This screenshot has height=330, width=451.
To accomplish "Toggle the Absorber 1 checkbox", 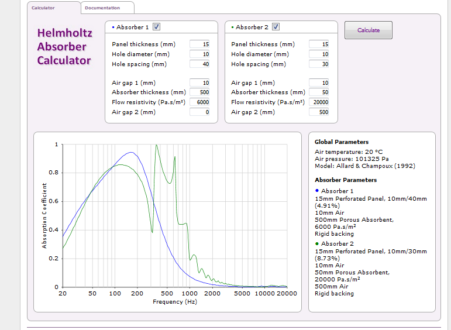I will (x=156, y=27).
